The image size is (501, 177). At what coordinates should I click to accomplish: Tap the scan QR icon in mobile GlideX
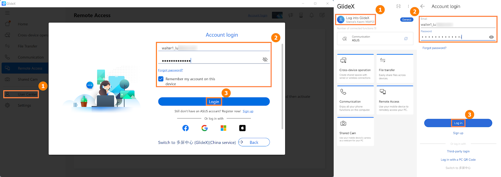tap(398, 6)
